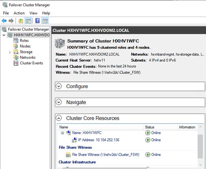
Task: Click the Forward arrow toolbar icon
Action: coord(11,21)
